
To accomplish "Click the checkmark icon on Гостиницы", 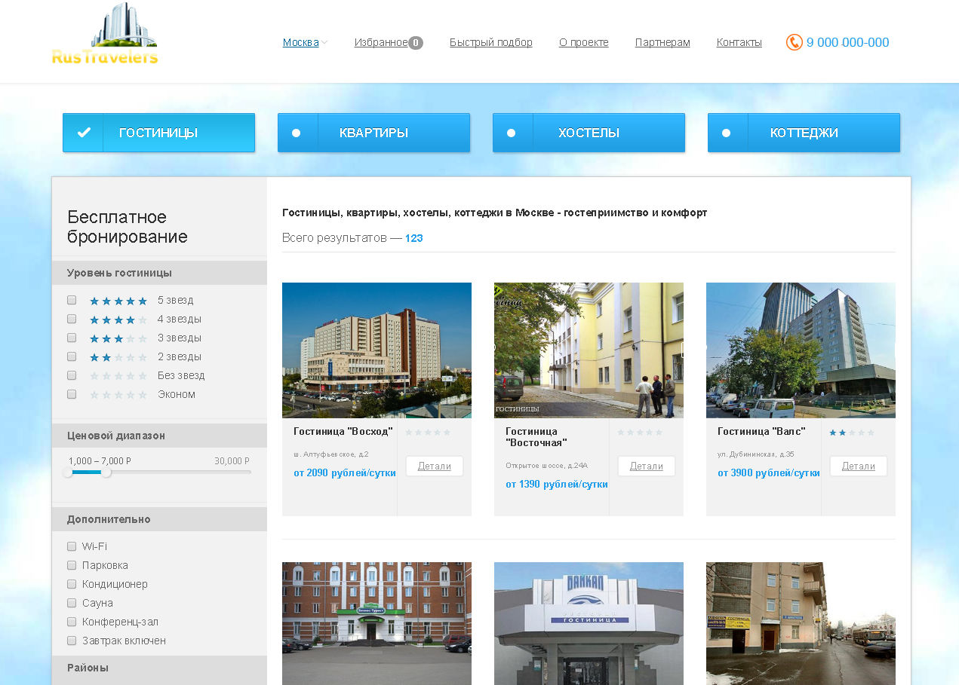I will click(84, 133).
